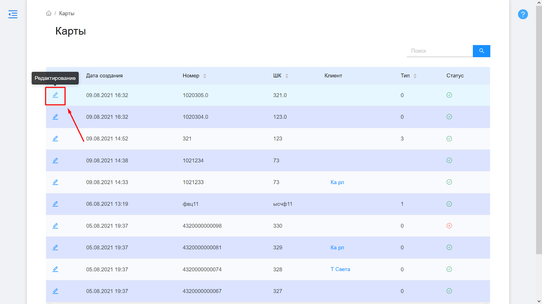Edit the card numbered 4320000000098
This screenshot has width=542, height=304.
point(55,226)
